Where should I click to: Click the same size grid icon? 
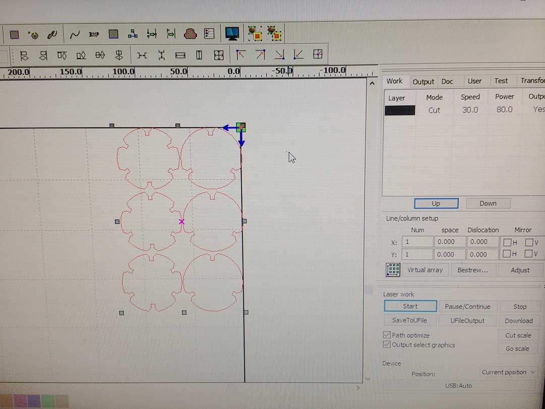[x=219, y=56]
